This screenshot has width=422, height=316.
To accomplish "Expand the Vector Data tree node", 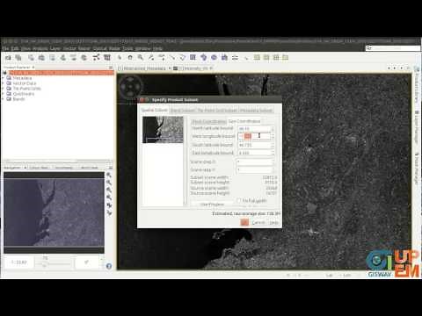I will click(4, 83).
